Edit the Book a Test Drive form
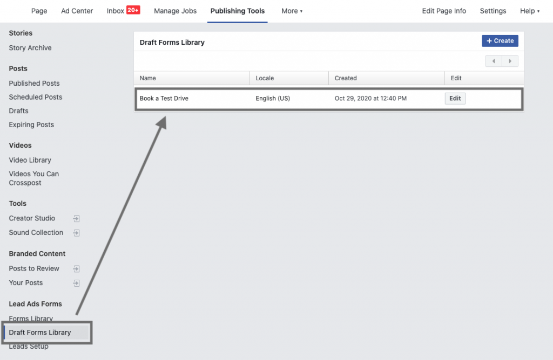Image resolution: width=553 pixels, height=360 pixels. click(455, 99)
